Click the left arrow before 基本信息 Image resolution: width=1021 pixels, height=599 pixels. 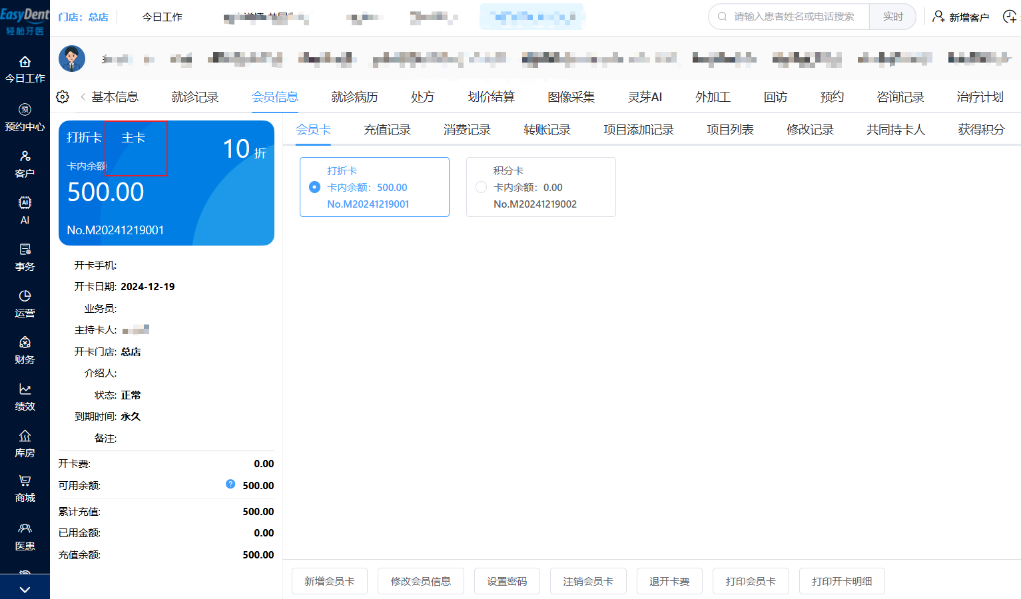pyautogui.click(x=83, y=97)
